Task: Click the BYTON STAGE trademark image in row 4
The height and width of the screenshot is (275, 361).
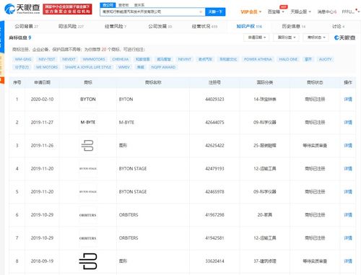Action: (x=88, y=168)
